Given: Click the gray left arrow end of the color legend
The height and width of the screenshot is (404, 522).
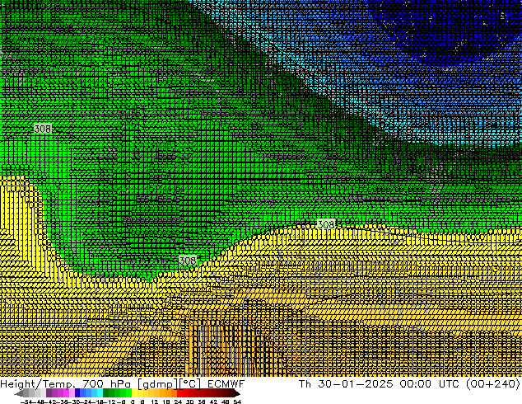Looking at the screenshot, I should coord(19,393).
